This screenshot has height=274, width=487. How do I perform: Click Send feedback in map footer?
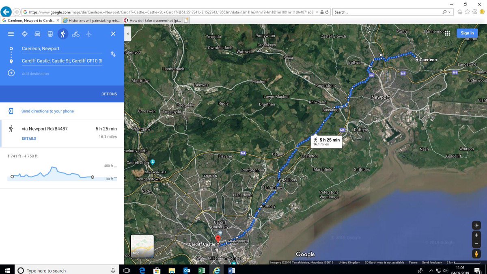click(432, 263)
